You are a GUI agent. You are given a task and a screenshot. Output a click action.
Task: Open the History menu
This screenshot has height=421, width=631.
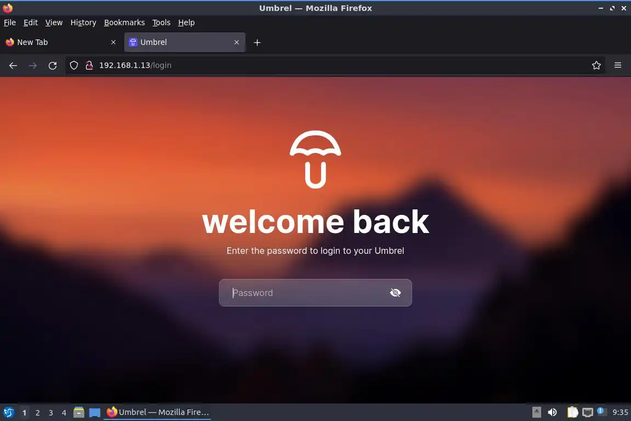click(83, 22)
